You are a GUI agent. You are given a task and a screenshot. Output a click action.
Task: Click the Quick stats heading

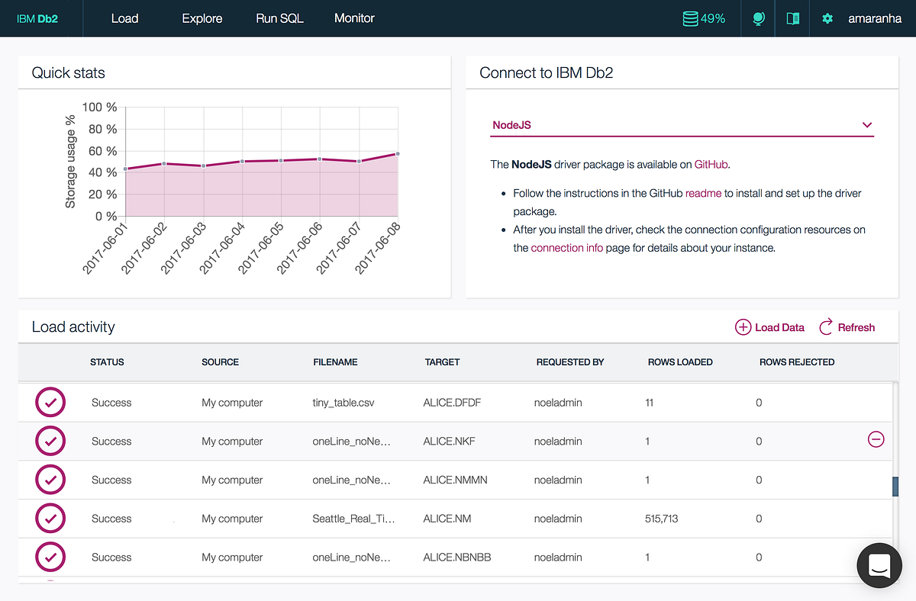[69, 73]
